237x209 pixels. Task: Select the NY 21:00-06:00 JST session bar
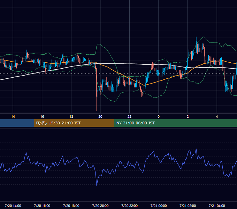click(x=175, y=123)
